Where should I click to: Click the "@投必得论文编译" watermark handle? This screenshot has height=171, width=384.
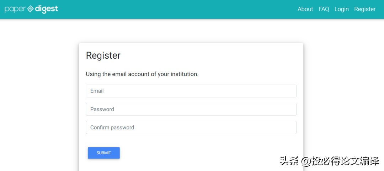click(x=340, y=161)
